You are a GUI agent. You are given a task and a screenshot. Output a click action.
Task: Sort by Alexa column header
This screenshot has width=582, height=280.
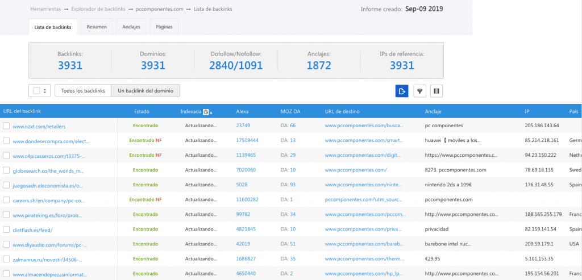coord(242,111)
